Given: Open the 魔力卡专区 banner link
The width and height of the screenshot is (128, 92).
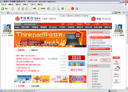Looking at the screenshot, I should point(77,70).
